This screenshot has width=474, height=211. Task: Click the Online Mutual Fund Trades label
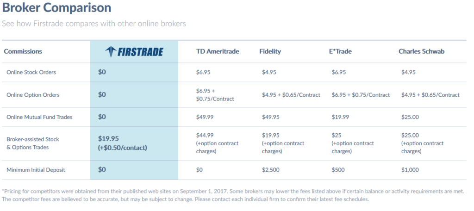[x=39, y=117]
